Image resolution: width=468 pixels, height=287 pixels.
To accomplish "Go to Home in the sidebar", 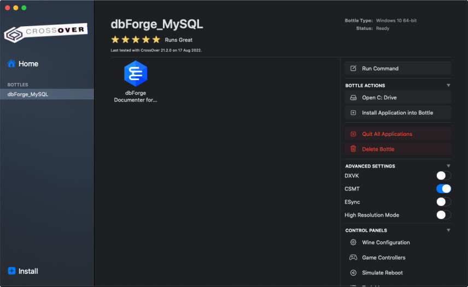I will tap(23, 64).
